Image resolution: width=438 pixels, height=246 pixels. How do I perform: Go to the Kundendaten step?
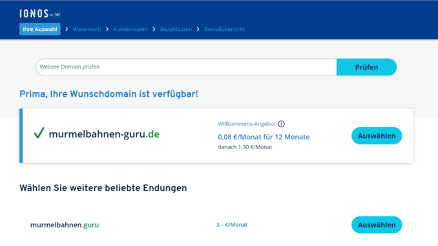click(x=130, y=29)
